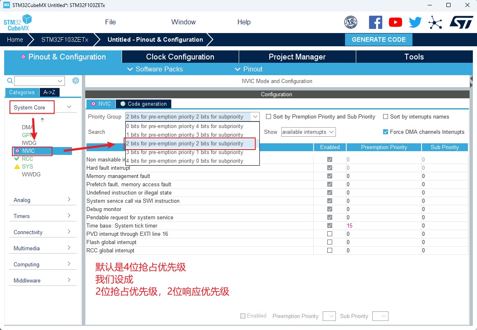Enable RCC global interrupt checkbox
This screenshot has width=477, height=330.
tap(329, 250)
